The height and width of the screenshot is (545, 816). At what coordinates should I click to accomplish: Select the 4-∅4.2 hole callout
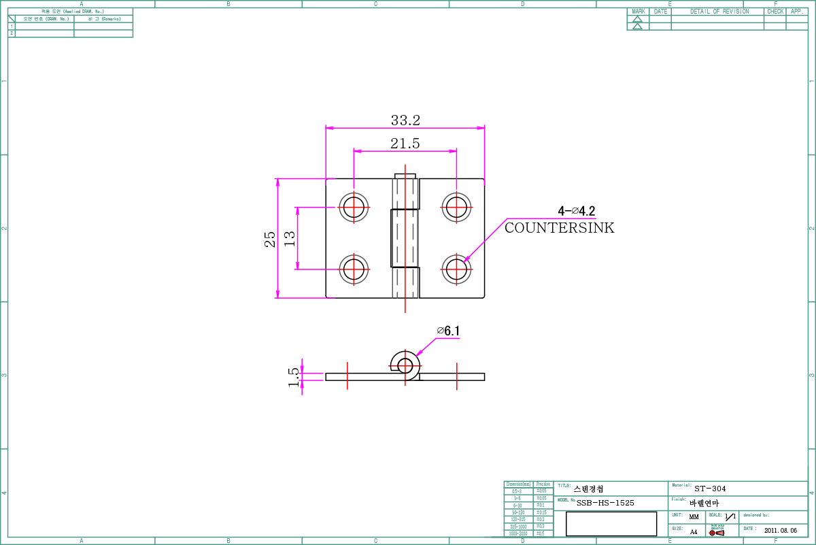click(x=577, y=211)
